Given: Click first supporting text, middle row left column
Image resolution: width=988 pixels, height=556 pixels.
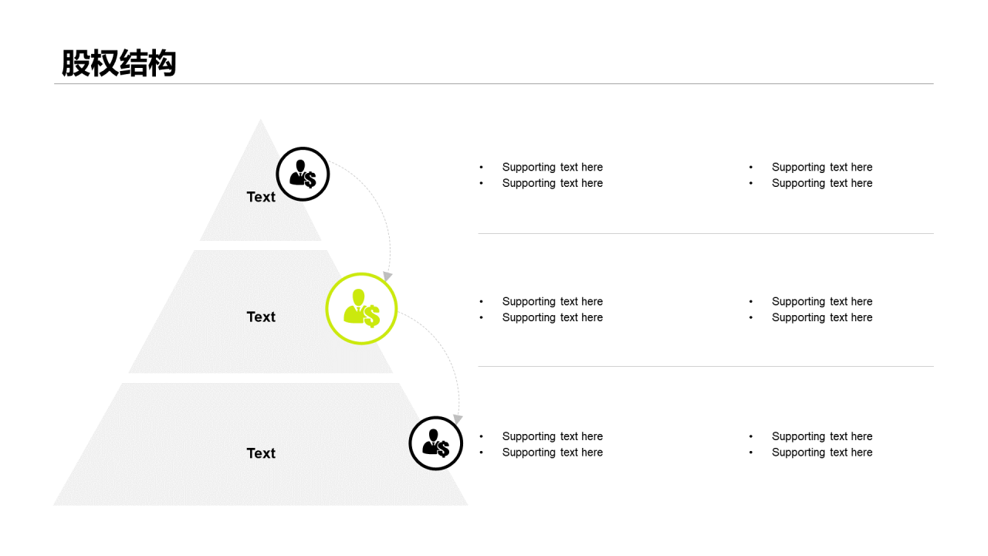Looking at the screenshot, I should coord(553,301).
